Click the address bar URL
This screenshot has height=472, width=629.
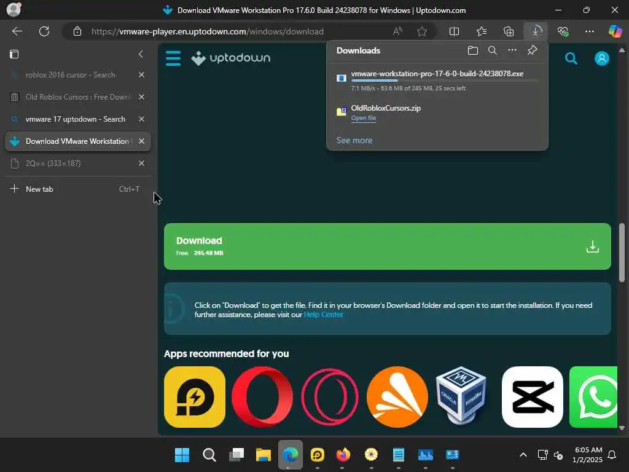click(208, 31)
